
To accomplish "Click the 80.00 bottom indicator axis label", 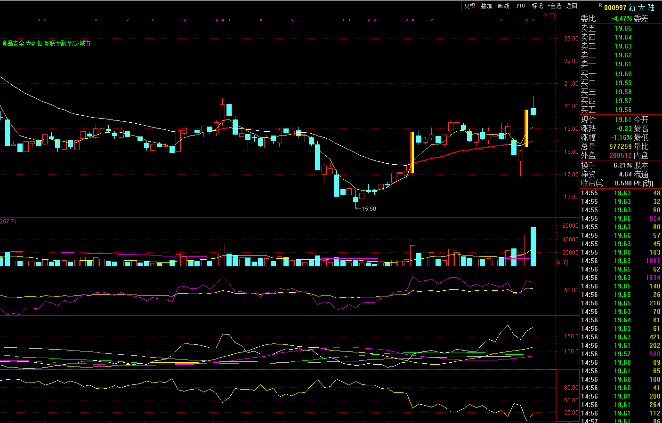I will (x=571, y=388).
